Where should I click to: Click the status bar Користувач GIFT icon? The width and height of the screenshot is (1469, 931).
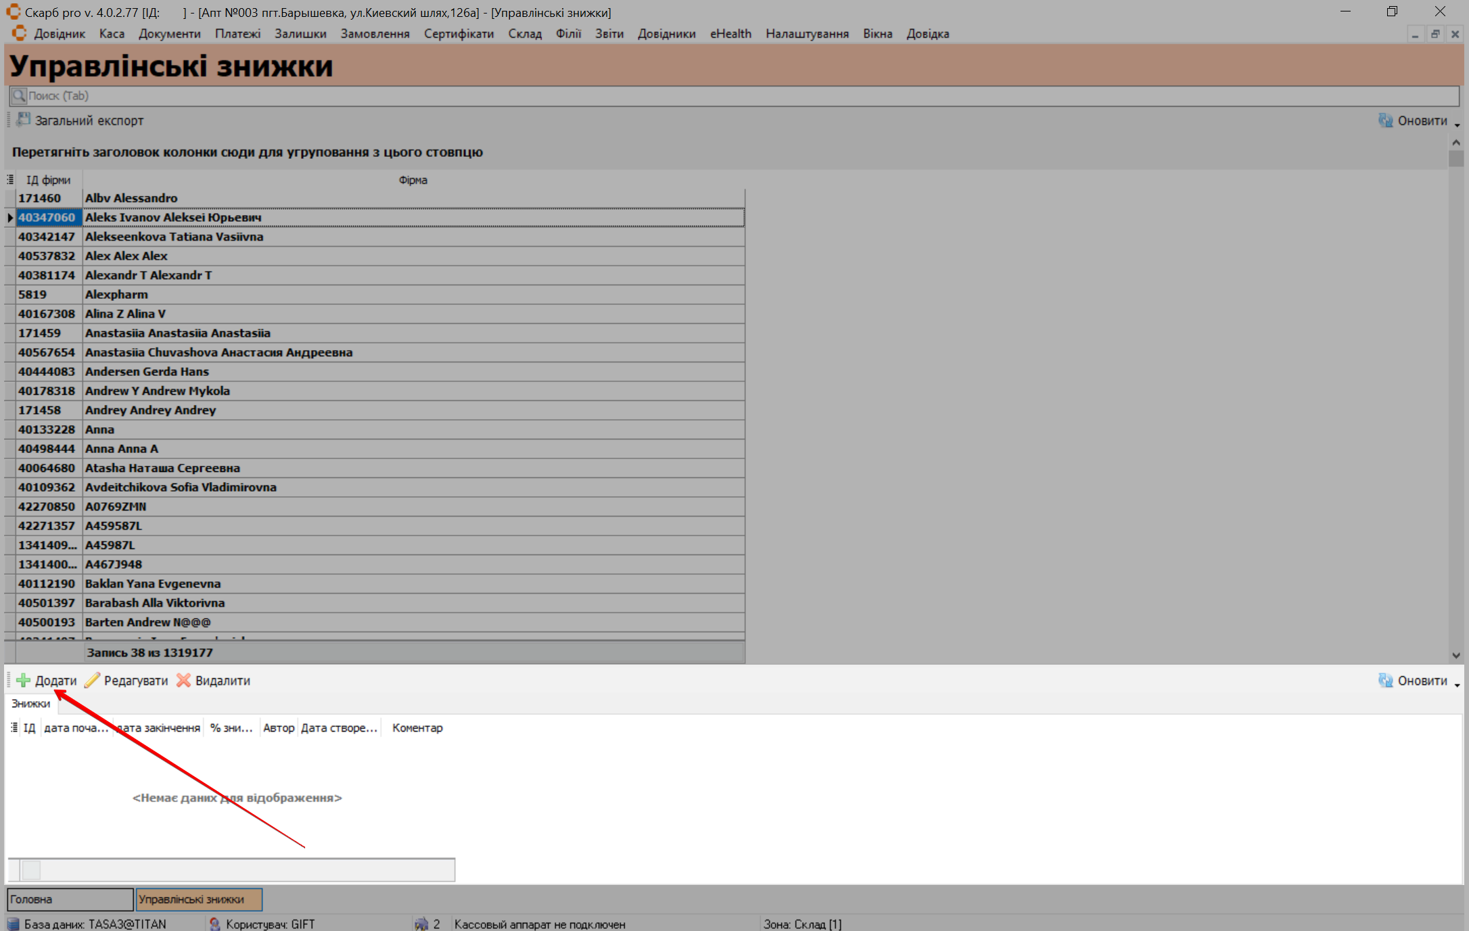[x=214, y=924]
